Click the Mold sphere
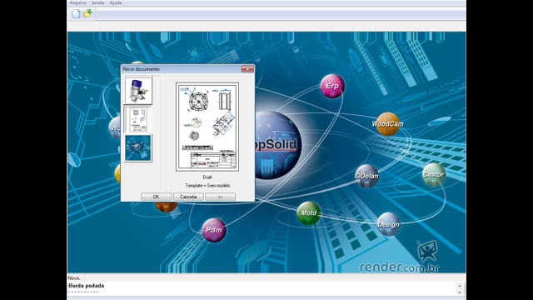This screenshot has height=300, width=533. 309,213
